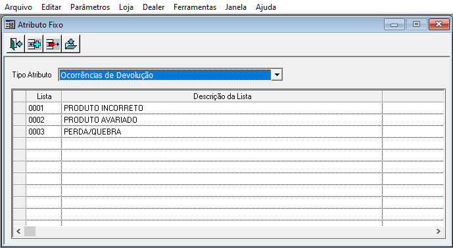453x248 pixels.
Task: Open the Parâmetros menu
Action: click(90, 7)
